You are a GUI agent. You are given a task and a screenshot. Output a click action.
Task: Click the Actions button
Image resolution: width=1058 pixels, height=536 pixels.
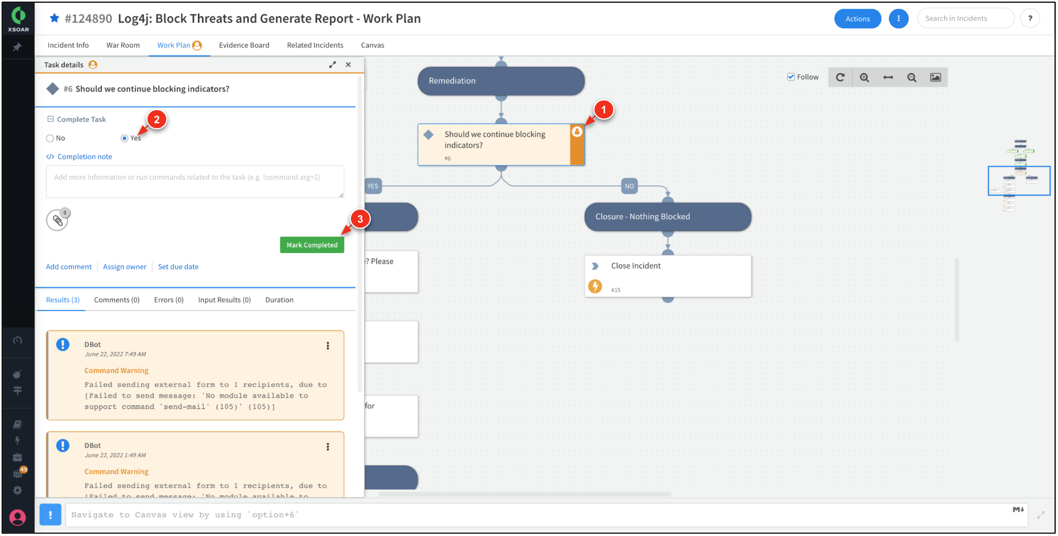pyautogui.click(x=857, y=18)
